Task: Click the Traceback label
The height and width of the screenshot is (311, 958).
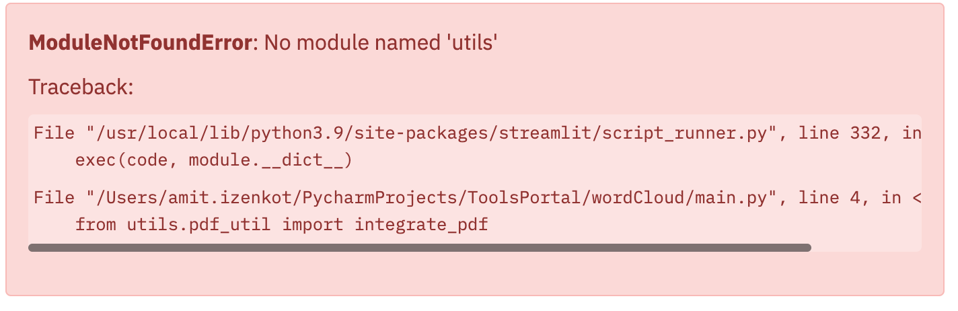Action: (81, 87)
